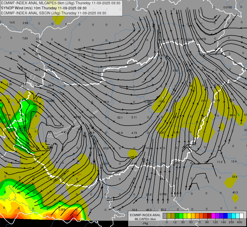Click the map value '7.93'

pos(25,38)
